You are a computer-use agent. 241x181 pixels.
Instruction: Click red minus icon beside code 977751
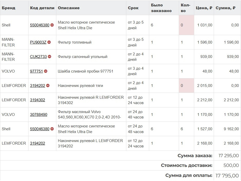[46, 71]
